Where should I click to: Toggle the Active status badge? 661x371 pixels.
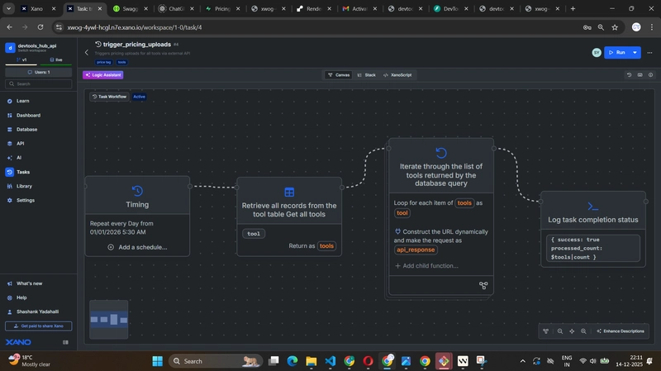140,97
